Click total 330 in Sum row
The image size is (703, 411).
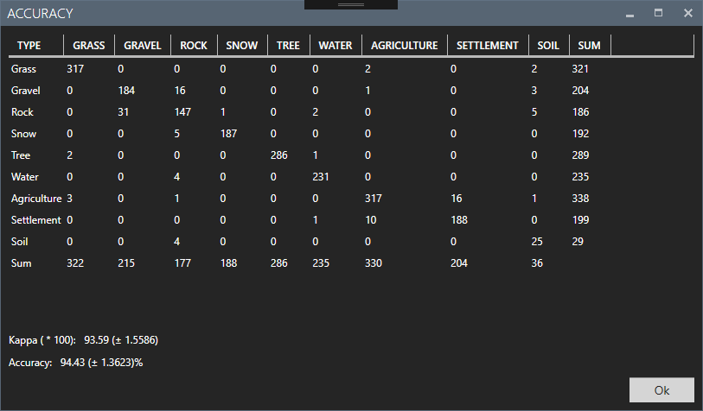(374, 262)
